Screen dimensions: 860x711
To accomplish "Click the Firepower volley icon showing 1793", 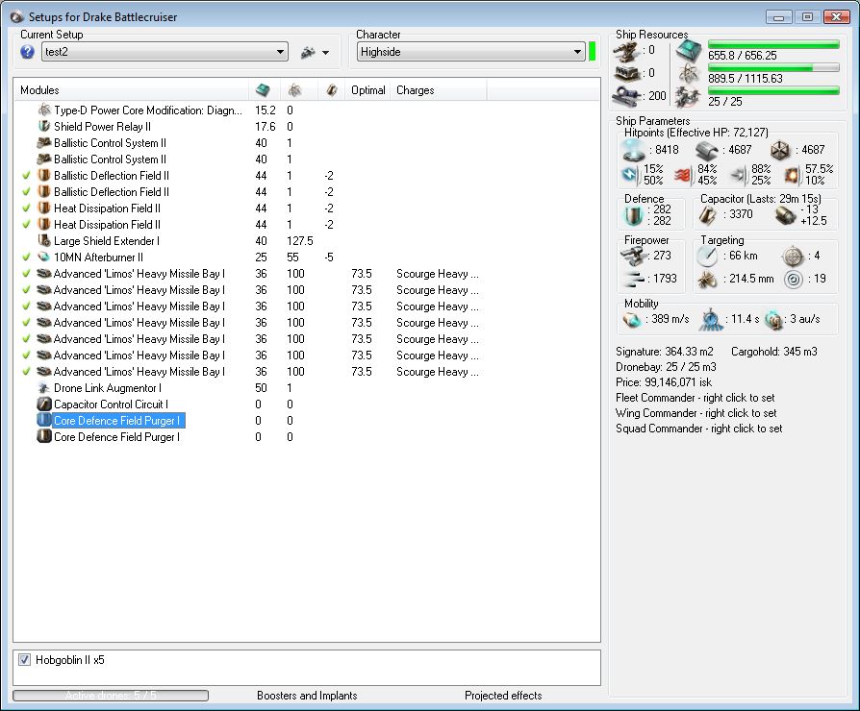I will click(x=634, y=279).
